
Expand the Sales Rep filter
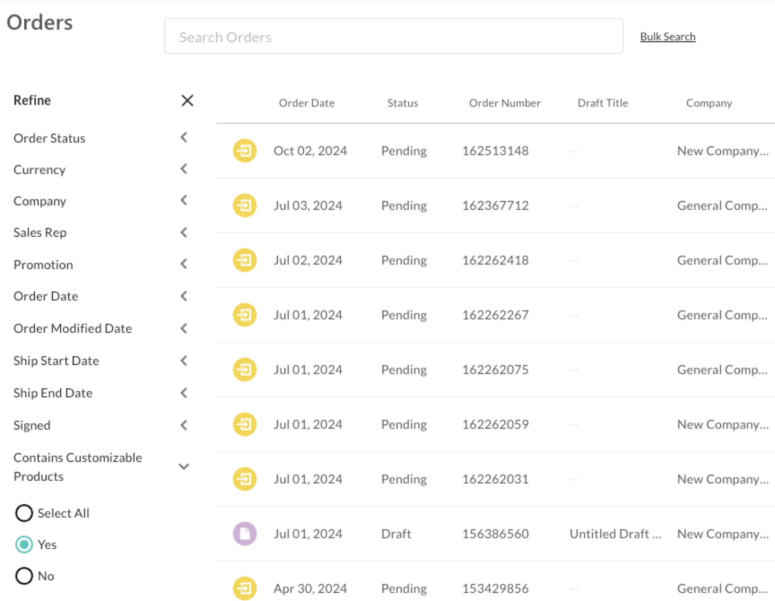pos(184,232)
